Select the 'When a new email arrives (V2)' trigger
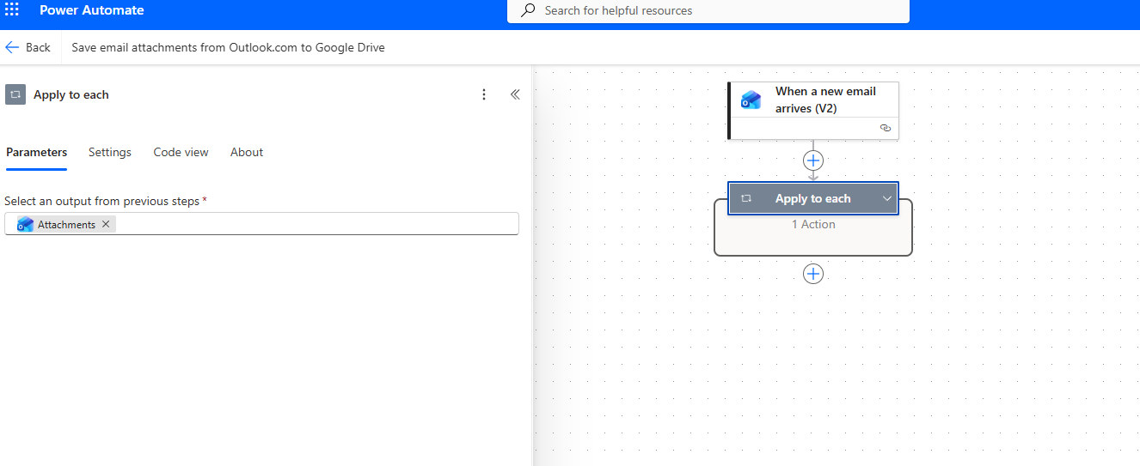Screen dimensions: 1140x466 pos(824,100)
